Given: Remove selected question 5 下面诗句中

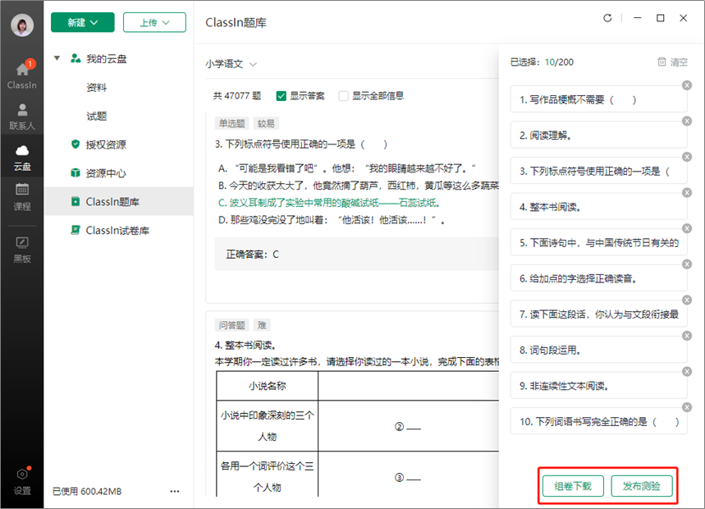Looking at the screenshot, I should pyautogui.click(x=687, y=228).
